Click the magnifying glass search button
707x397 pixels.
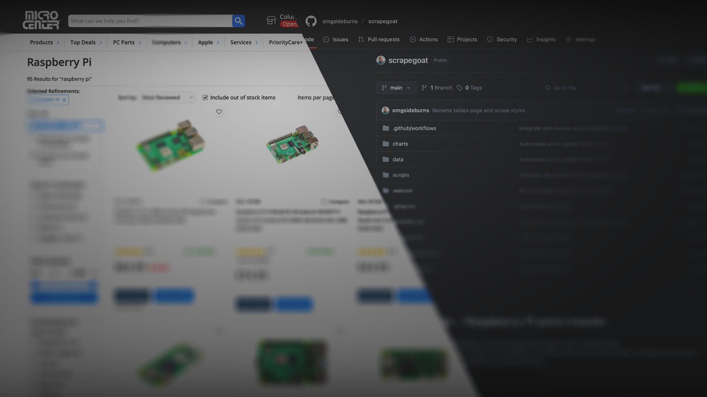click(x=238, y=21)
